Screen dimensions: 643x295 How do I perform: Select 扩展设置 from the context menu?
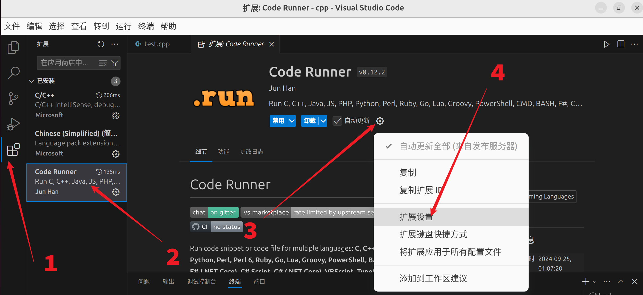tap(416, 217)
